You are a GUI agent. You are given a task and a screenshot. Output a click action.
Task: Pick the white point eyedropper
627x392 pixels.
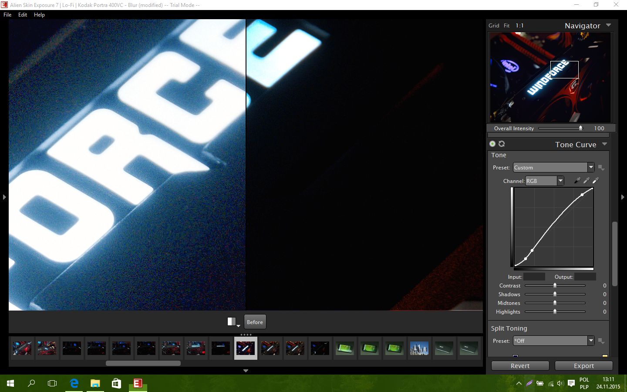596,180
